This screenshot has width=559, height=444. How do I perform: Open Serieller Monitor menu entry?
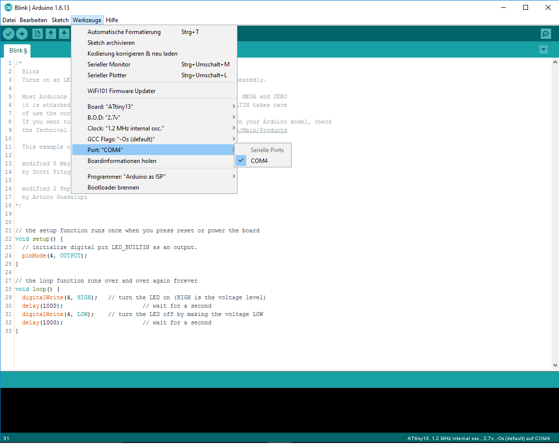tap(154, 64)
